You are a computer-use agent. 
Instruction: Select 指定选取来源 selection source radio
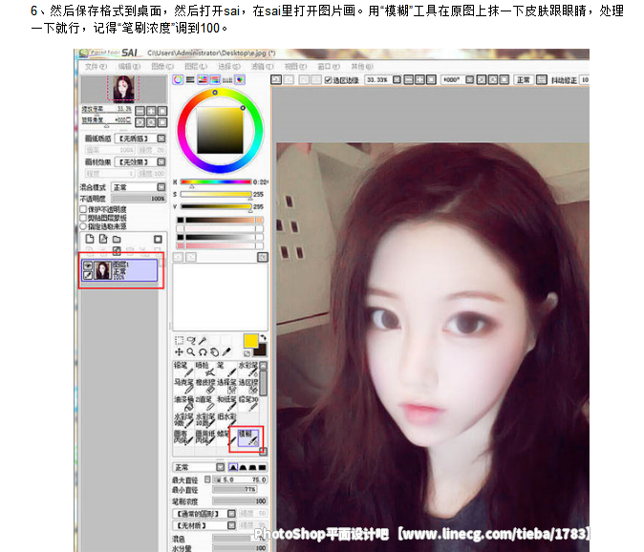(x=83, y=226)
